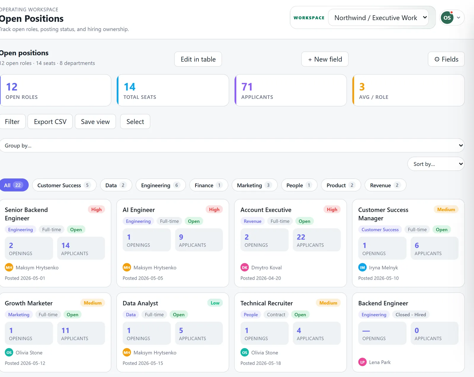Click the 12 Open Roles summary card
Viewport: 474px width, 377px height.
tap(55, 90)
